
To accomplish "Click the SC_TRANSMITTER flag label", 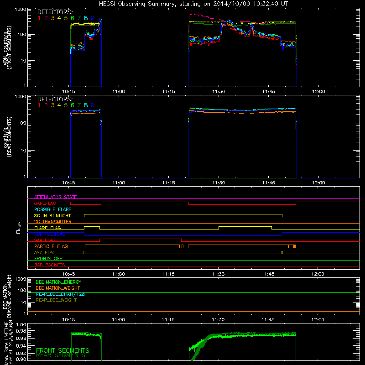I will click(53, 222).
